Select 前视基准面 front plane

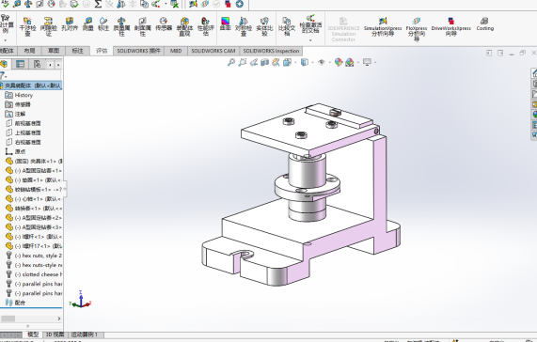(x=24, y=123)
